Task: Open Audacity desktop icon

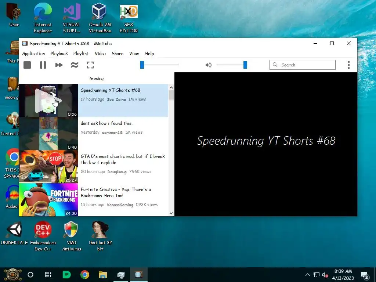Action: (12, 197)
